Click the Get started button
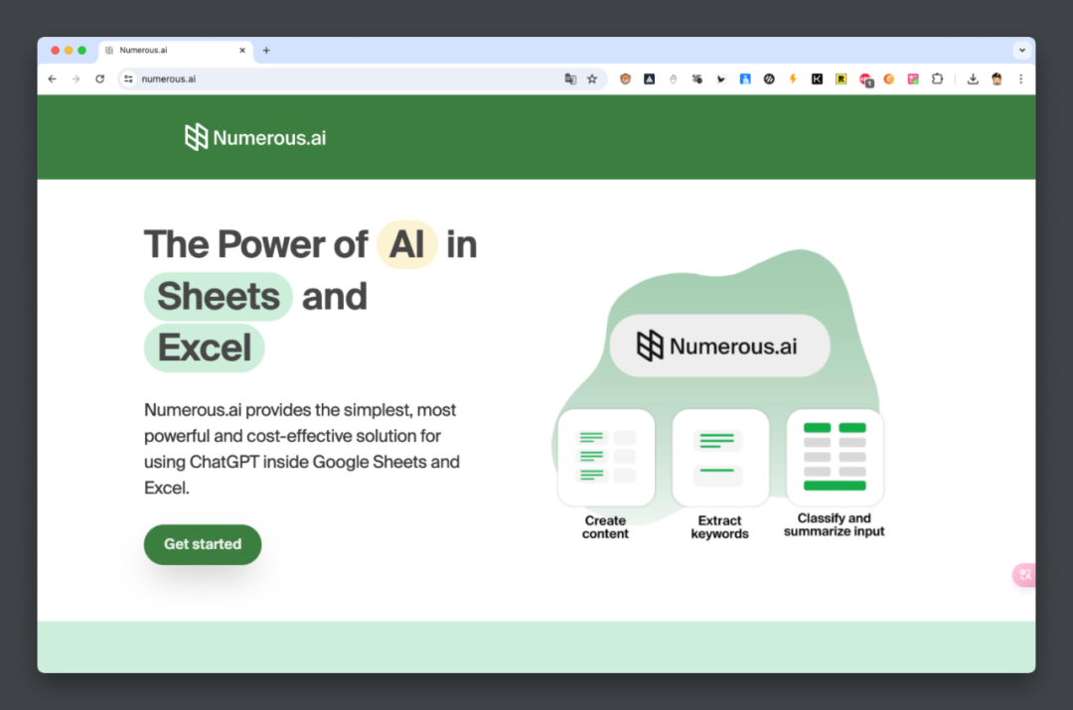Image resolution: width=1073 pixels, height=710 pixels. pos(203,544)
